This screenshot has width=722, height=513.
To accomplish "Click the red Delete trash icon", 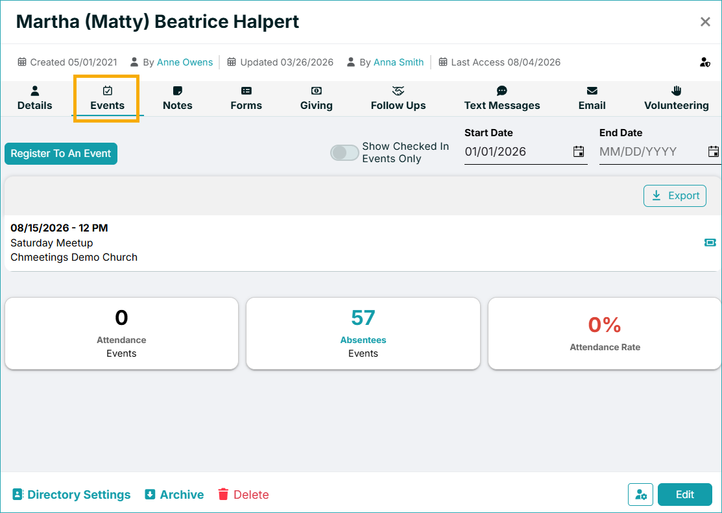I will [x=223, y=494].
